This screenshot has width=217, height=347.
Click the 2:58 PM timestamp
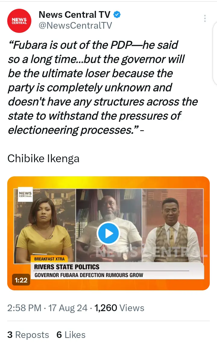[24, 308]
